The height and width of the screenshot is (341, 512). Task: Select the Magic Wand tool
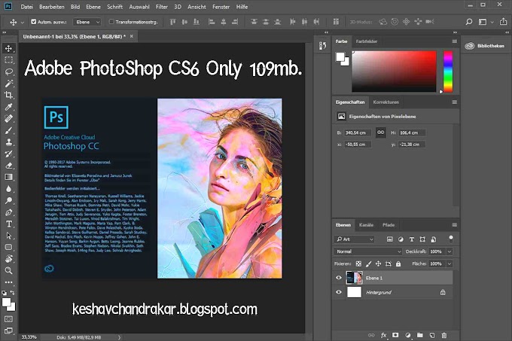[x=9, y=84]
